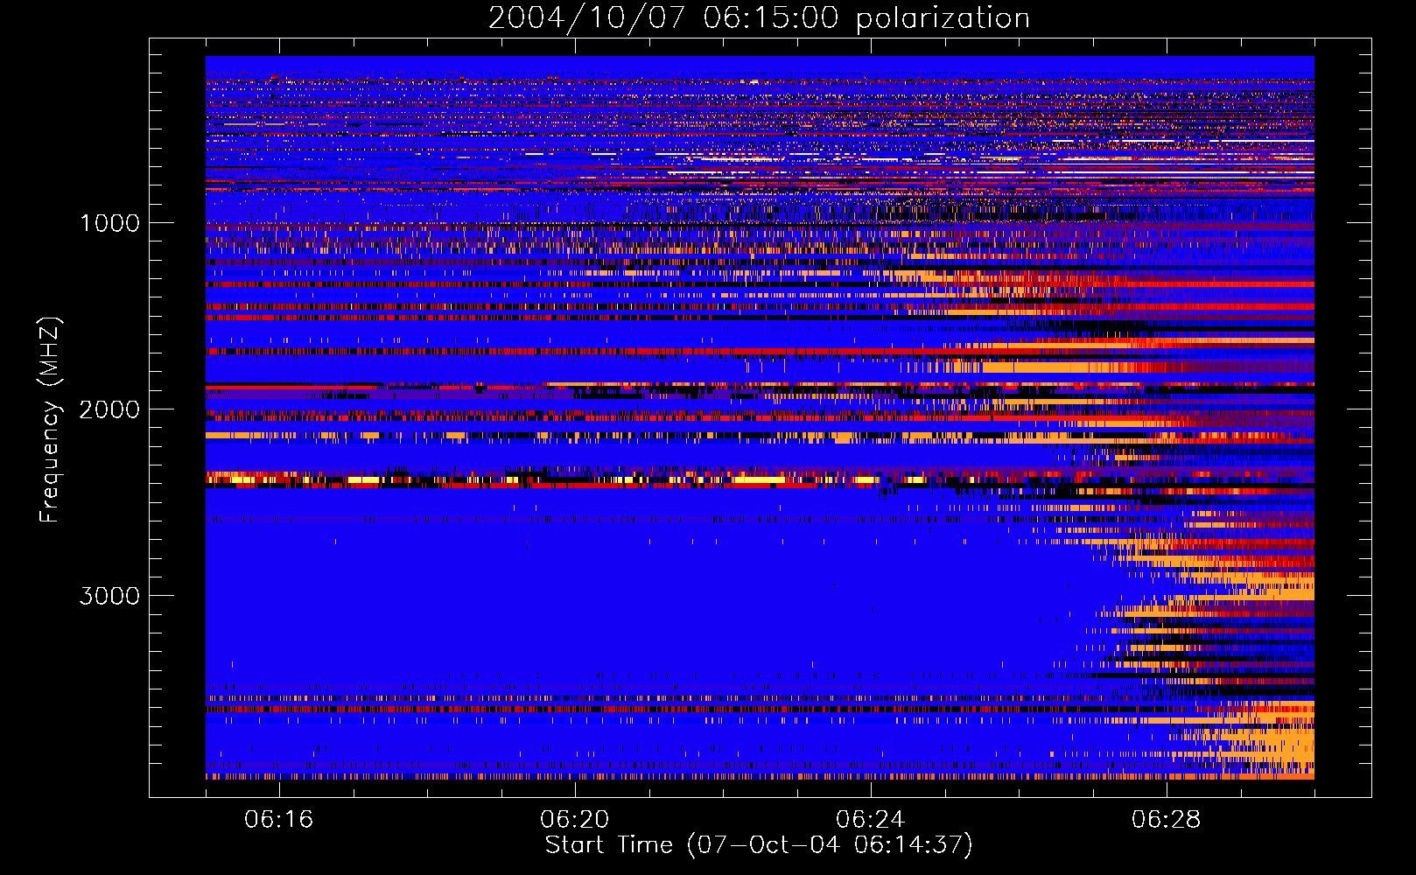Select the 06:20 time tick label
Viewport: 1416px width, 875px height.
tap(575, 820)
